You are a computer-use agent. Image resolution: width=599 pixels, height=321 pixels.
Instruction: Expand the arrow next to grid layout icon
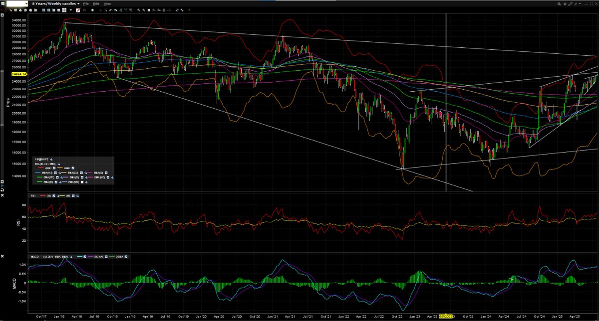click(x=71, y=10)
